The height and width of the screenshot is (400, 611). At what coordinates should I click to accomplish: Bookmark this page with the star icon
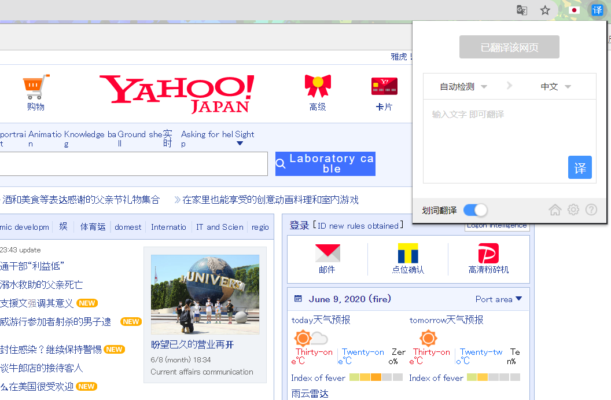coord(545,10)
